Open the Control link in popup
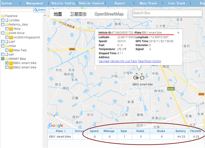Viewport: 205px width, 148px height. click(x=157, y=61)
